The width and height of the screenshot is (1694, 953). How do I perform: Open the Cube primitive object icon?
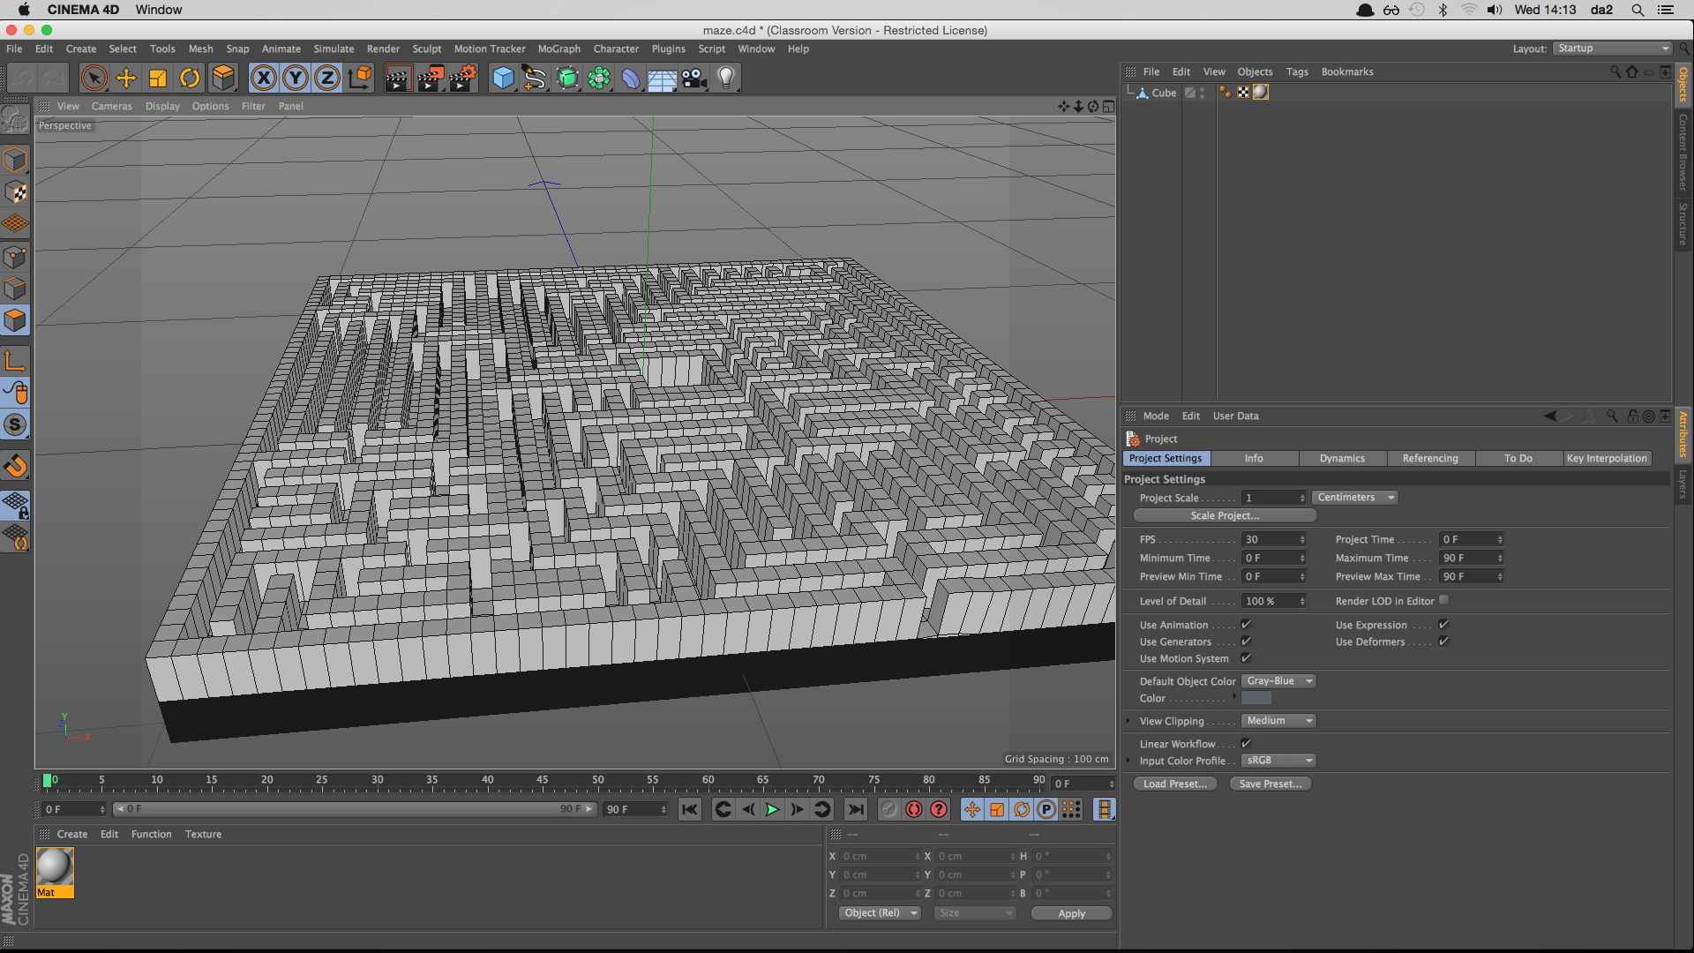click(x=503, y=79)
